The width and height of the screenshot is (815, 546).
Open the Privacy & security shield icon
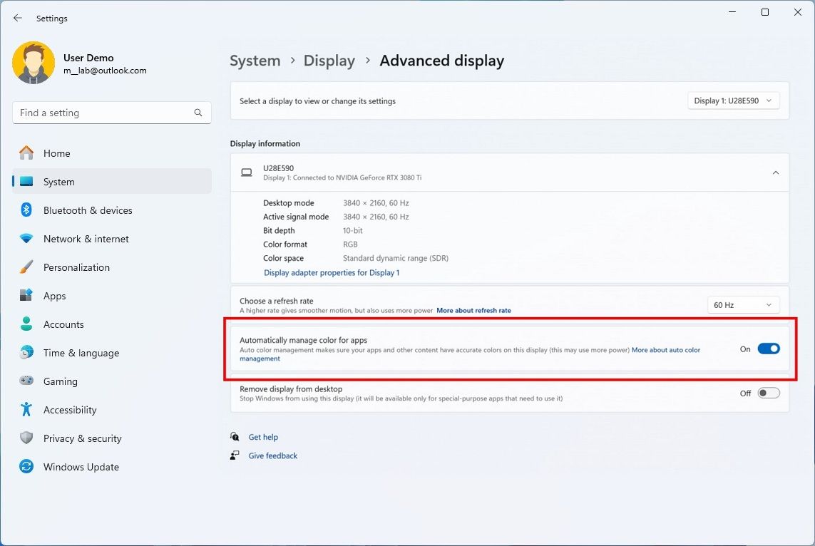[26, 438]
